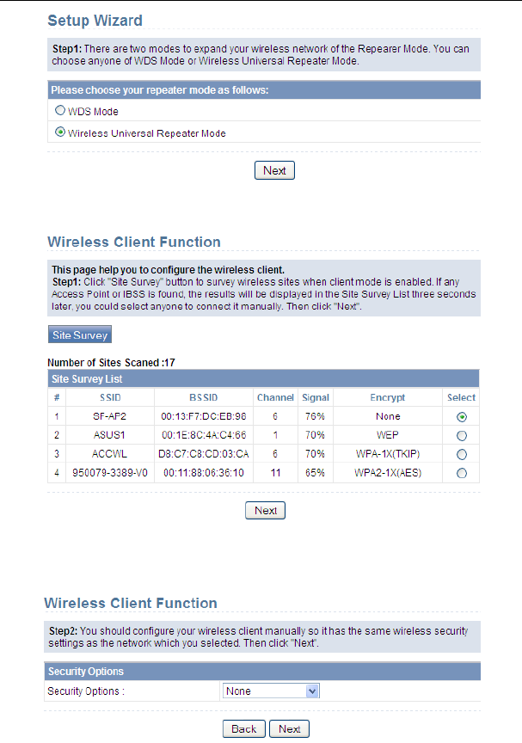Click the 65% signal value
This screenshot has height=743, width=522.
click(315, 473)
